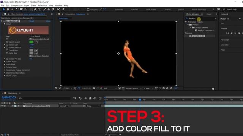
Task: Click the Alpha Bias eyedropper
Action: click(x=36, y=53)
